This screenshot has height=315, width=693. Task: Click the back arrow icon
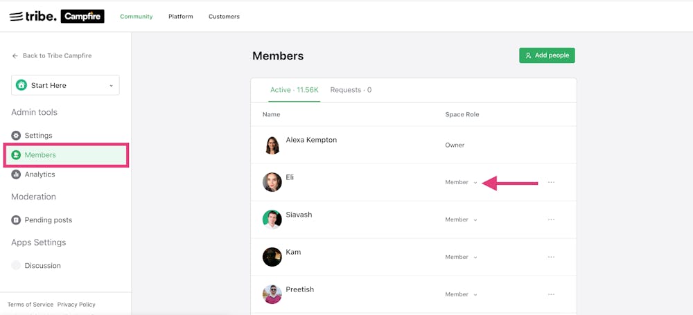15,56
